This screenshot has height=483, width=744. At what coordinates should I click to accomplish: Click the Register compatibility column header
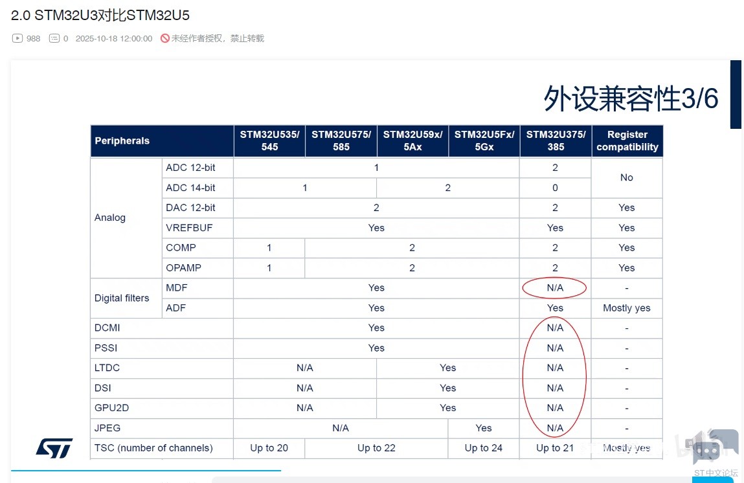(627, 140)
